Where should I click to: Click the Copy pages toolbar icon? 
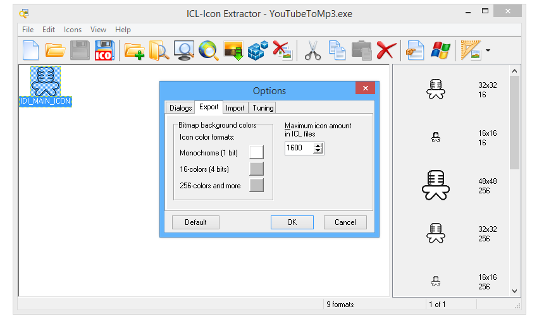tap(337, 51)
